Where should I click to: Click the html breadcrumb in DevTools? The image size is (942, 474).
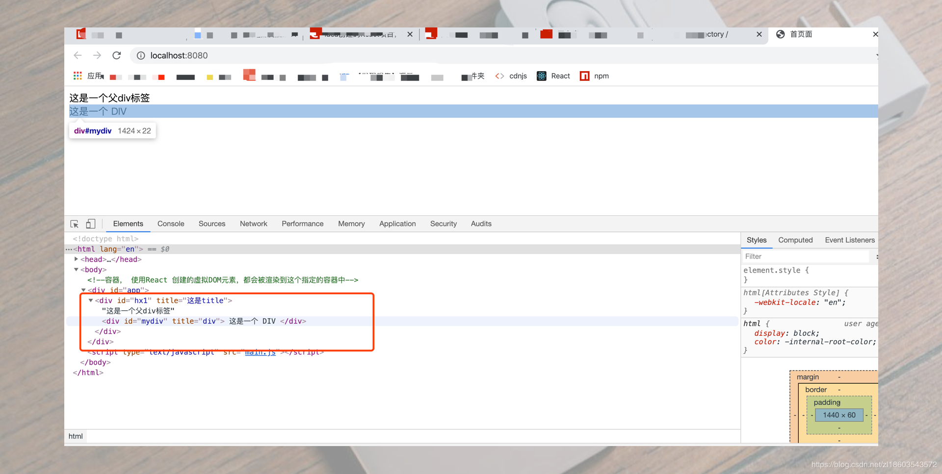[76, 436]
